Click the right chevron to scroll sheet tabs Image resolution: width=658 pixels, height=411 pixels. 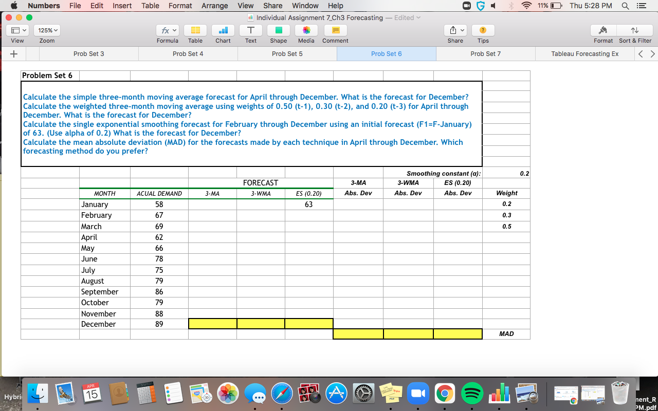pos(652,53)
